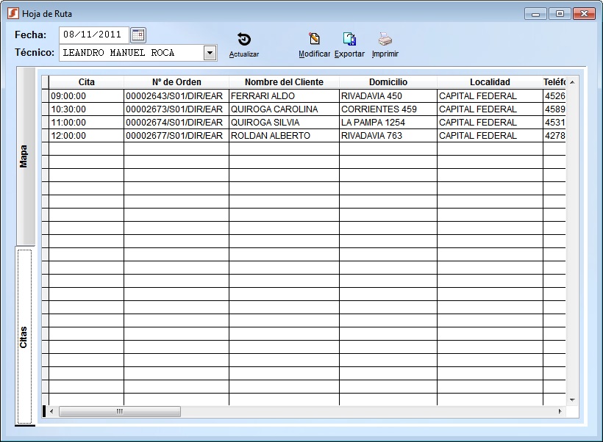Open the calendar picker next to Fecha
The height and width of the screenshot is (442, 603).
pos(138,35)
